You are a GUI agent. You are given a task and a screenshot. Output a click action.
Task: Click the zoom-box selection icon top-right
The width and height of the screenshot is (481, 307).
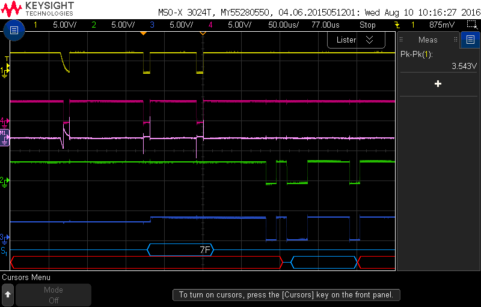click(471, 25)
